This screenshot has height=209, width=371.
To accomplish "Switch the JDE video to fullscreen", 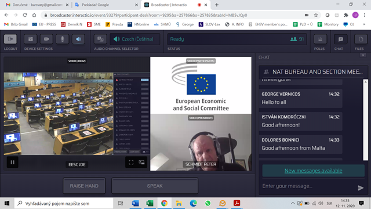I will (x=131, y=163).
